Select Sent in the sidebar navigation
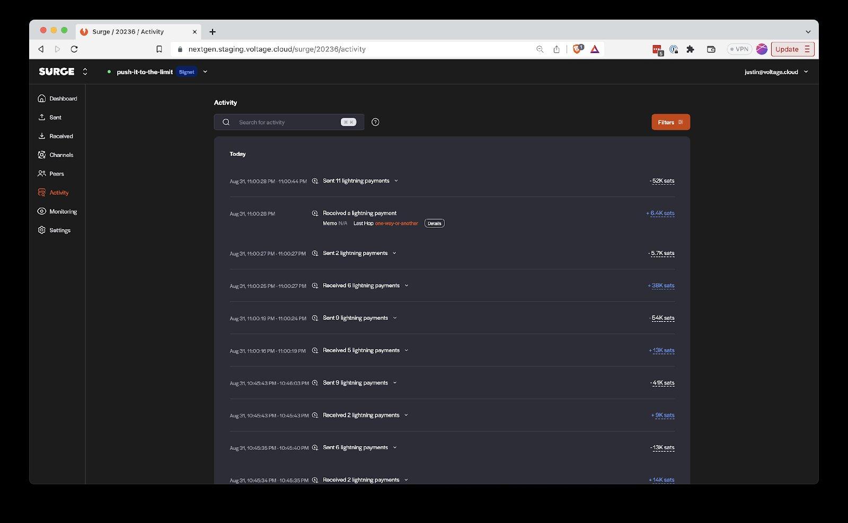The height and width of the screenshot is (523, 848). (x=41, y=117)
